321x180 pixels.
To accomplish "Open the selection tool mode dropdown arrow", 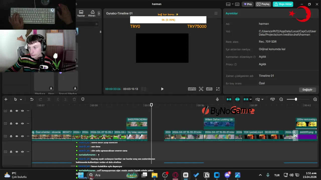I will [x=21, y=99].
